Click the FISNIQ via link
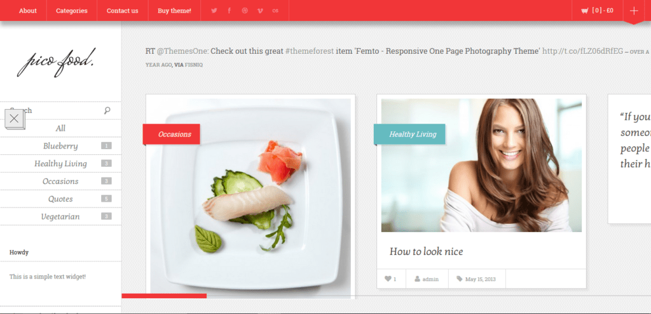 [194, 65]
